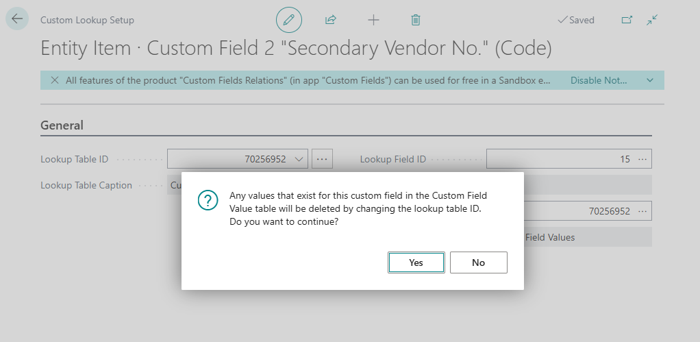
Task: Click the trash delete icon
Action: (416, 20)
